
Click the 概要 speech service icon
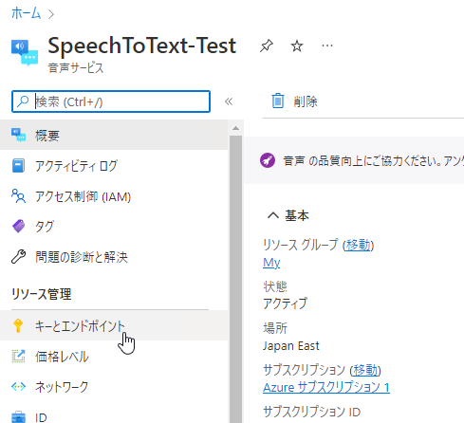coord(18,135)
